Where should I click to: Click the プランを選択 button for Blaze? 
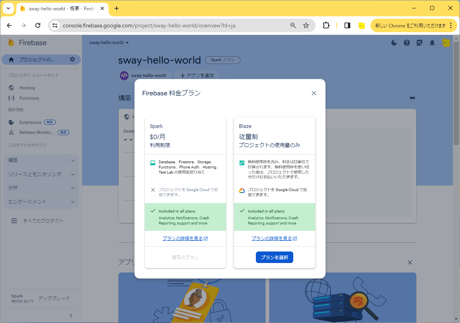click(x=274, y=257)
